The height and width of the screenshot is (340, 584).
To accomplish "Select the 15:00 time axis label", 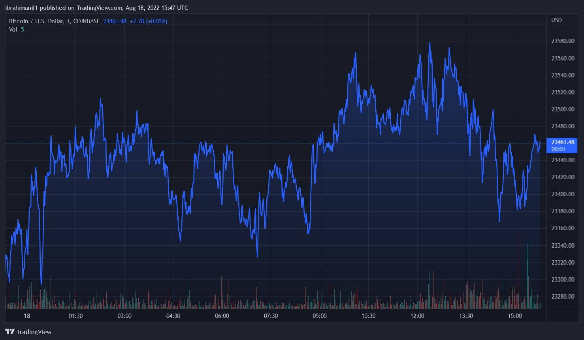I will (515, 316).
